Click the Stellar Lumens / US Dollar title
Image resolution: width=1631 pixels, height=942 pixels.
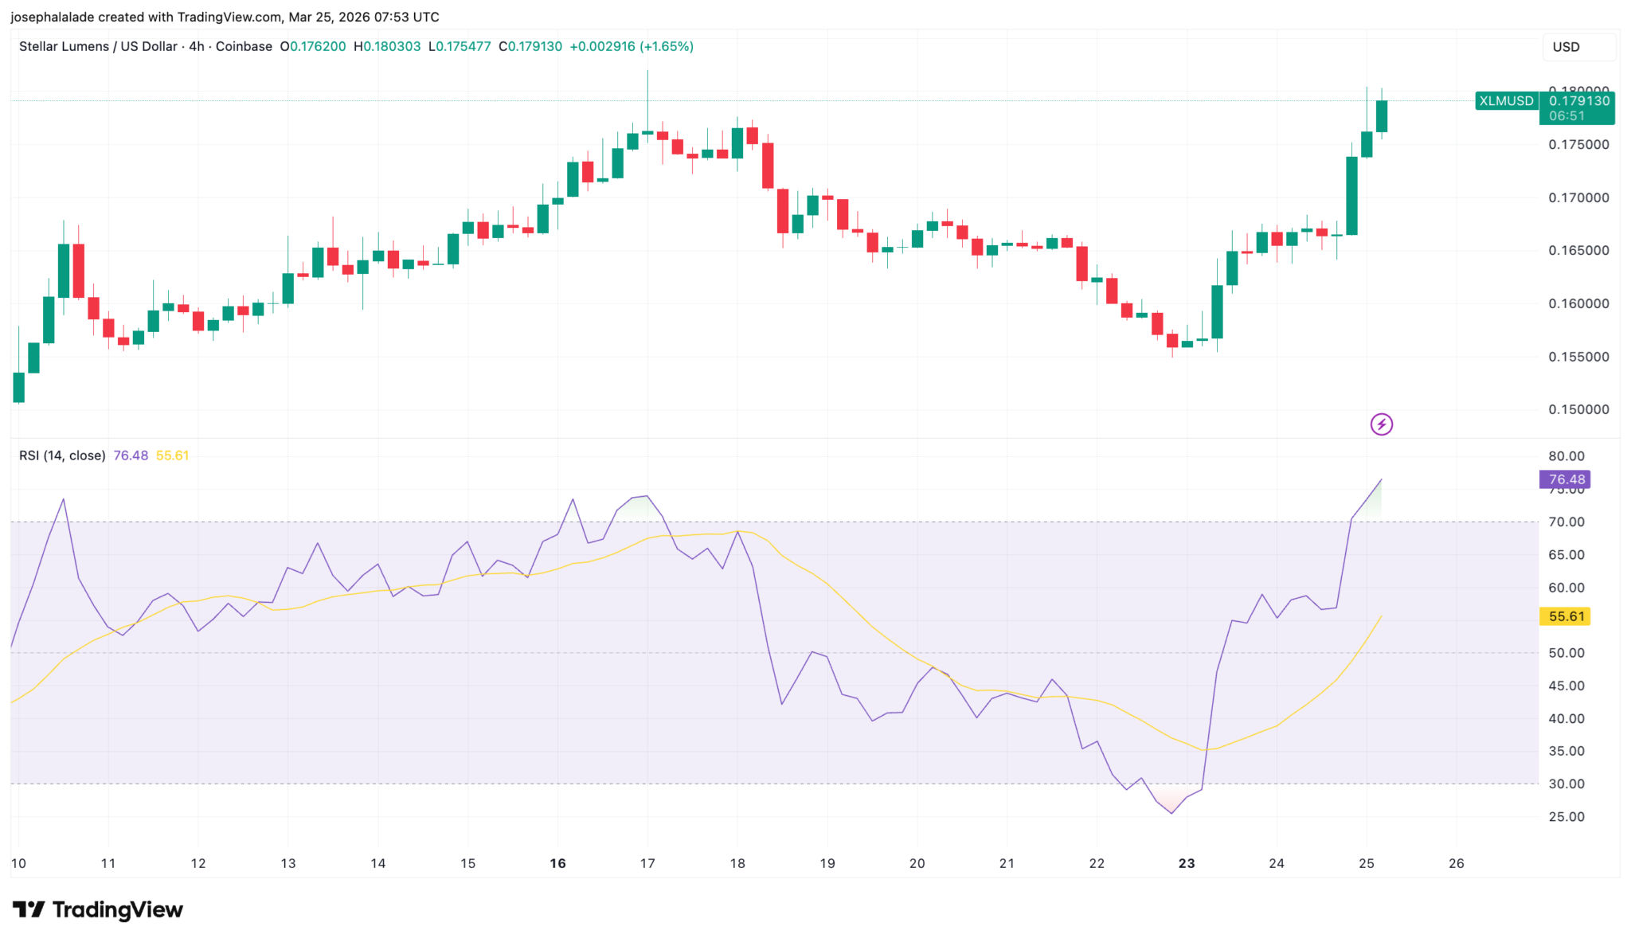98,46
